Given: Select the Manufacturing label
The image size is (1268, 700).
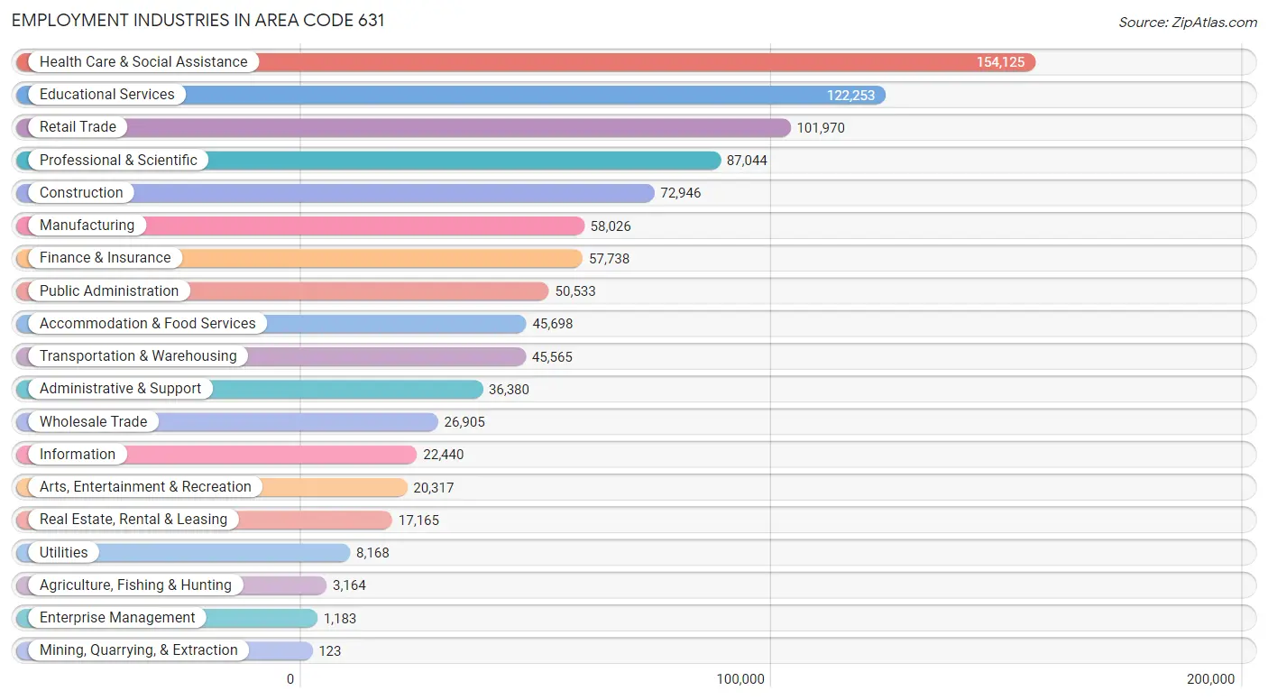Looking at the screenshot, I should (x=87, y=225).
